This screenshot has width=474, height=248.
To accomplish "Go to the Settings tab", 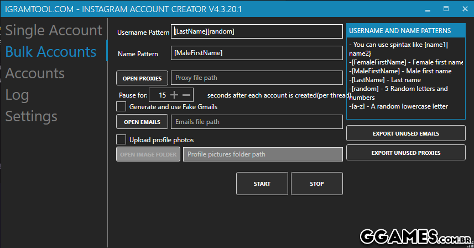I will click(32, 116).
